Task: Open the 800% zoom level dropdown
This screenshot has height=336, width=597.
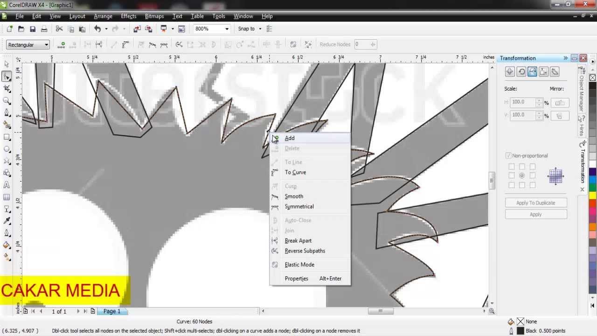Action: [x=227, y=29]
